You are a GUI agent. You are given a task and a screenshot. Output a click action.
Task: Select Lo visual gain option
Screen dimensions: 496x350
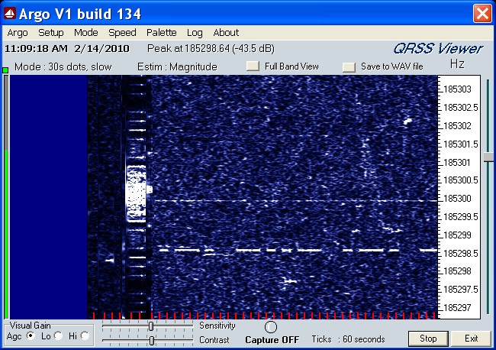click(x=58, y=335)
